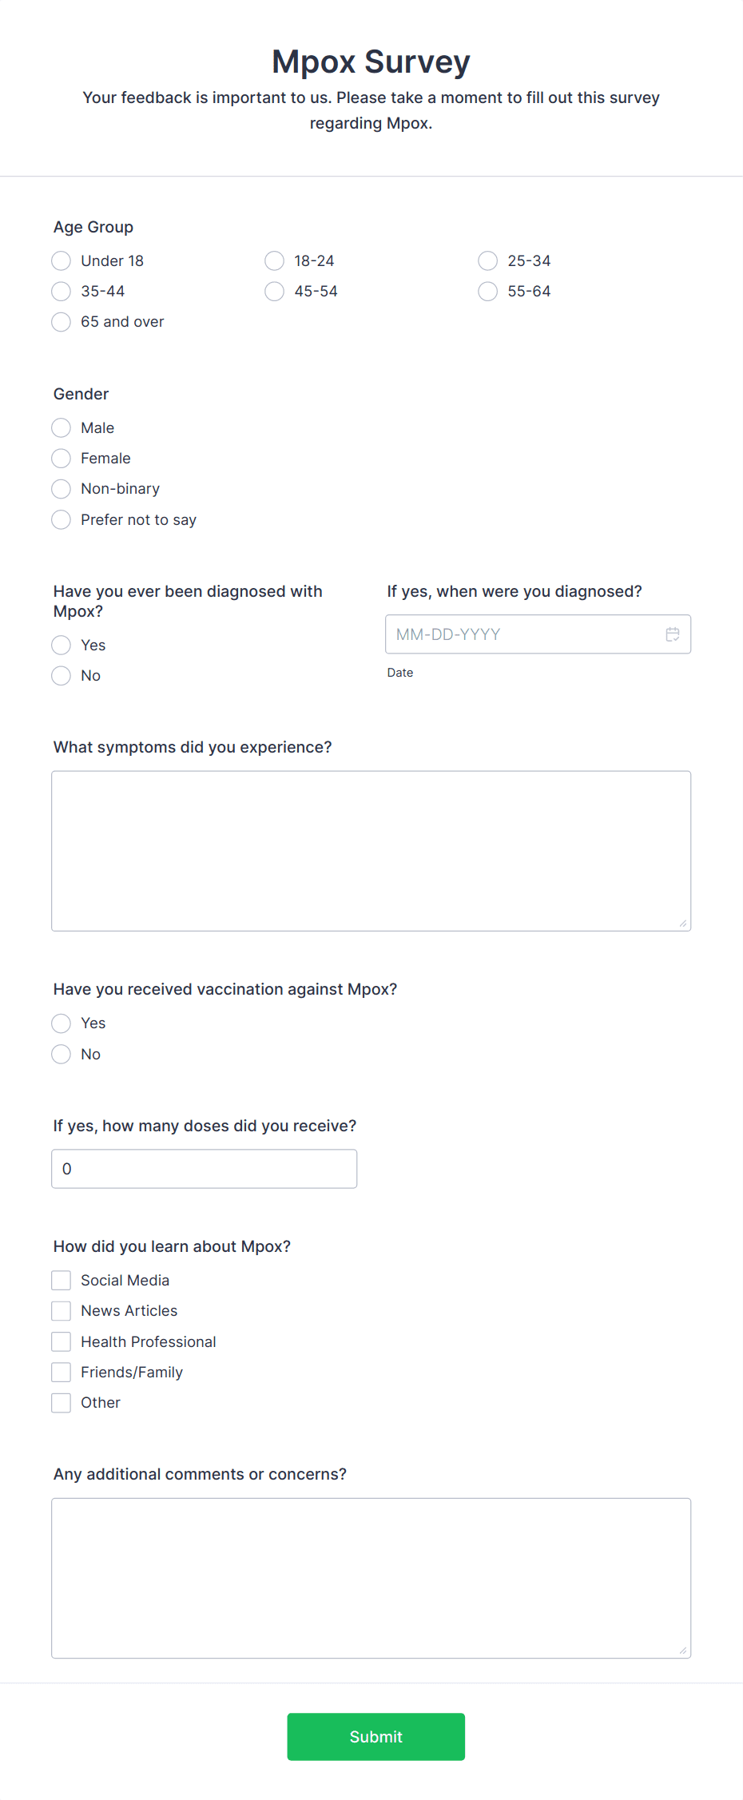Choose "Non-binary" gender option
743x1800 pixels.
61,488
